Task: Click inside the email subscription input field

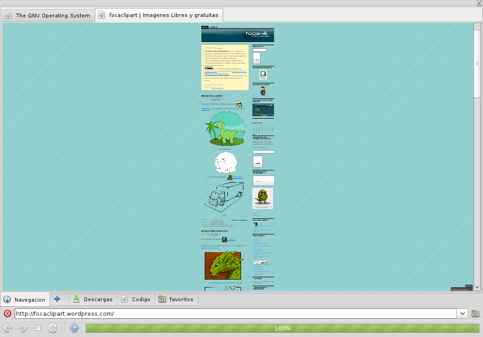Action: tap(263, 152)
